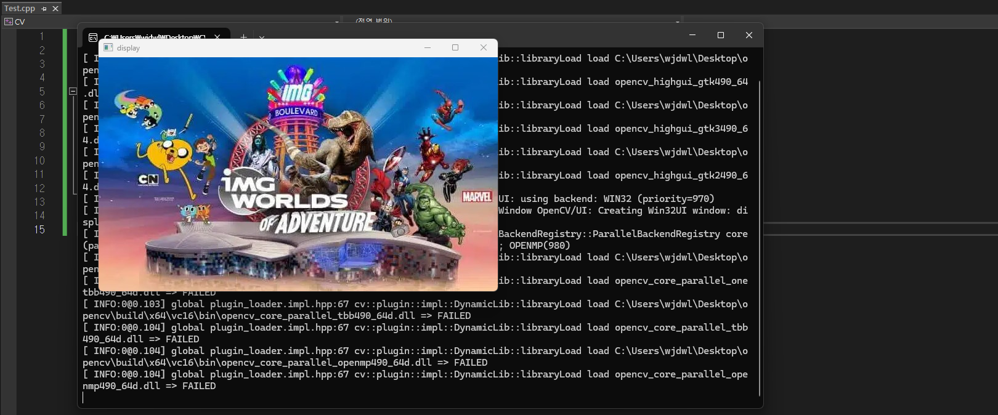Collapse the code block at line 5
Screen dimensions: 998x415
[x=73, y=91]
